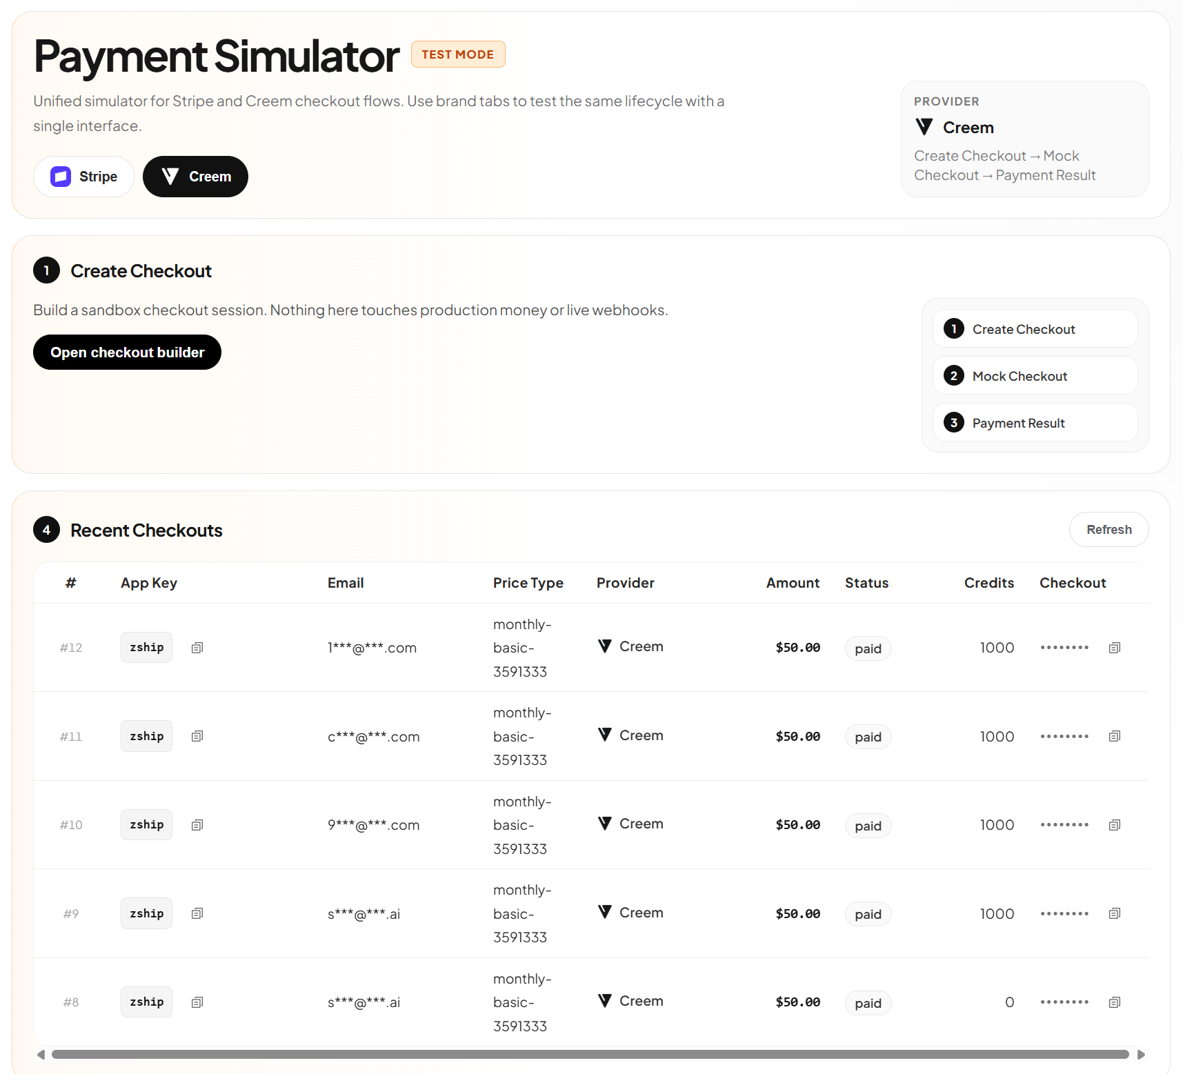This screenshot has height=1074, width=1183.
Task: Copy app key for checkout #9
Action: click(x=197, y=913)
